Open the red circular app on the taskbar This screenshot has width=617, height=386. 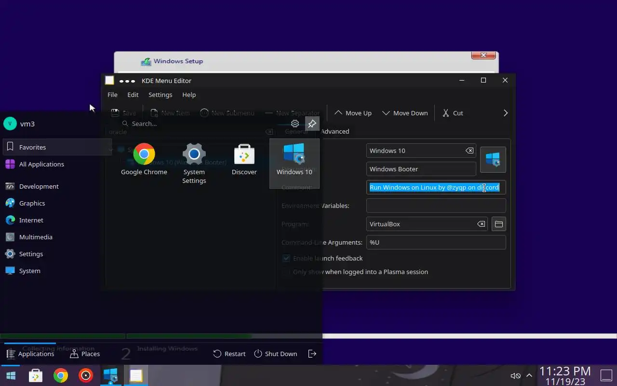point(86,375)
